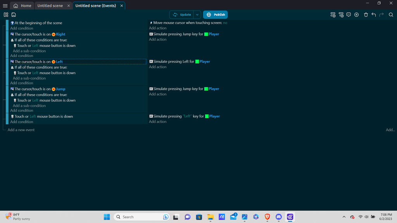The width and height of the screenshot is (397, 223).
Task: Expand hidden taskbar icons chevron
Action: [343, 217]
